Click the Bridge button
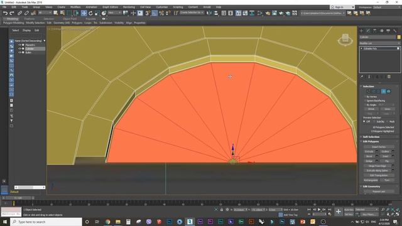Image resolution: width=402 pixels, height=226 pixels. (x=369, y=161)
